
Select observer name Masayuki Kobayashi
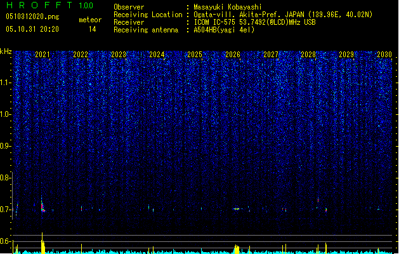pyautogui.click(x=228, y=7)
